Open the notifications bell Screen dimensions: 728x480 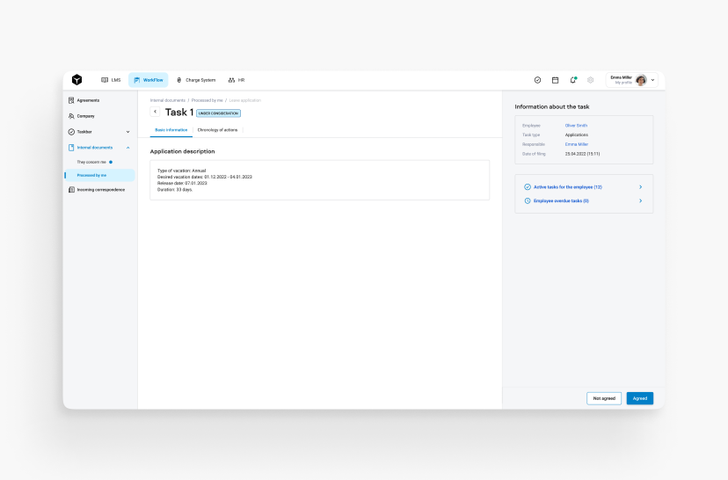(x=572, y=80)
